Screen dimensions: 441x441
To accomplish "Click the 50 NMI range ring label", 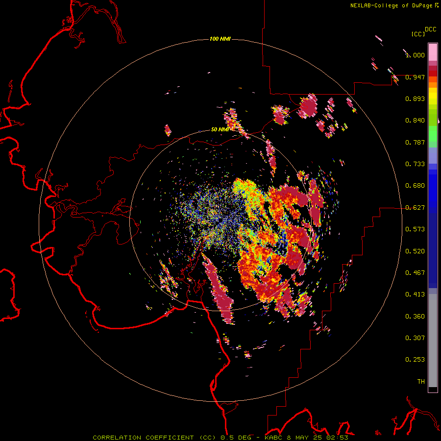I will click(x=220, y=129).
